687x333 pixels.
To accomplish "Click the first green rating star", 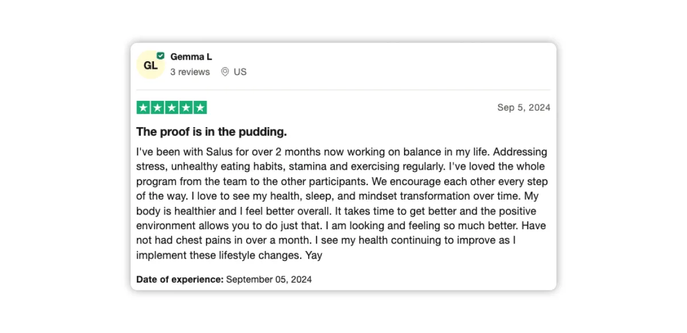I will [x=143, y=108].
